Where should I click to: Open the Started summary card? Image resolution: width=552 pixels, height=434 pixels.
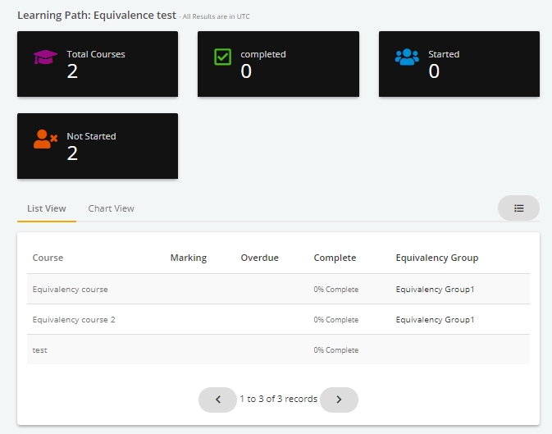point(459,64)
